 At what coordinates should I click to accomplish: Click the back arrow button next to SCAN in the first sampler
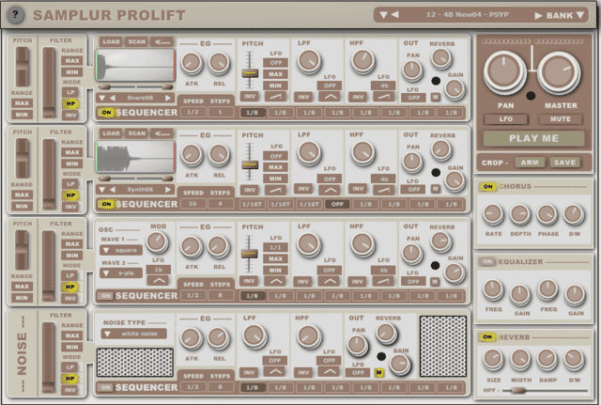(162, 41)
